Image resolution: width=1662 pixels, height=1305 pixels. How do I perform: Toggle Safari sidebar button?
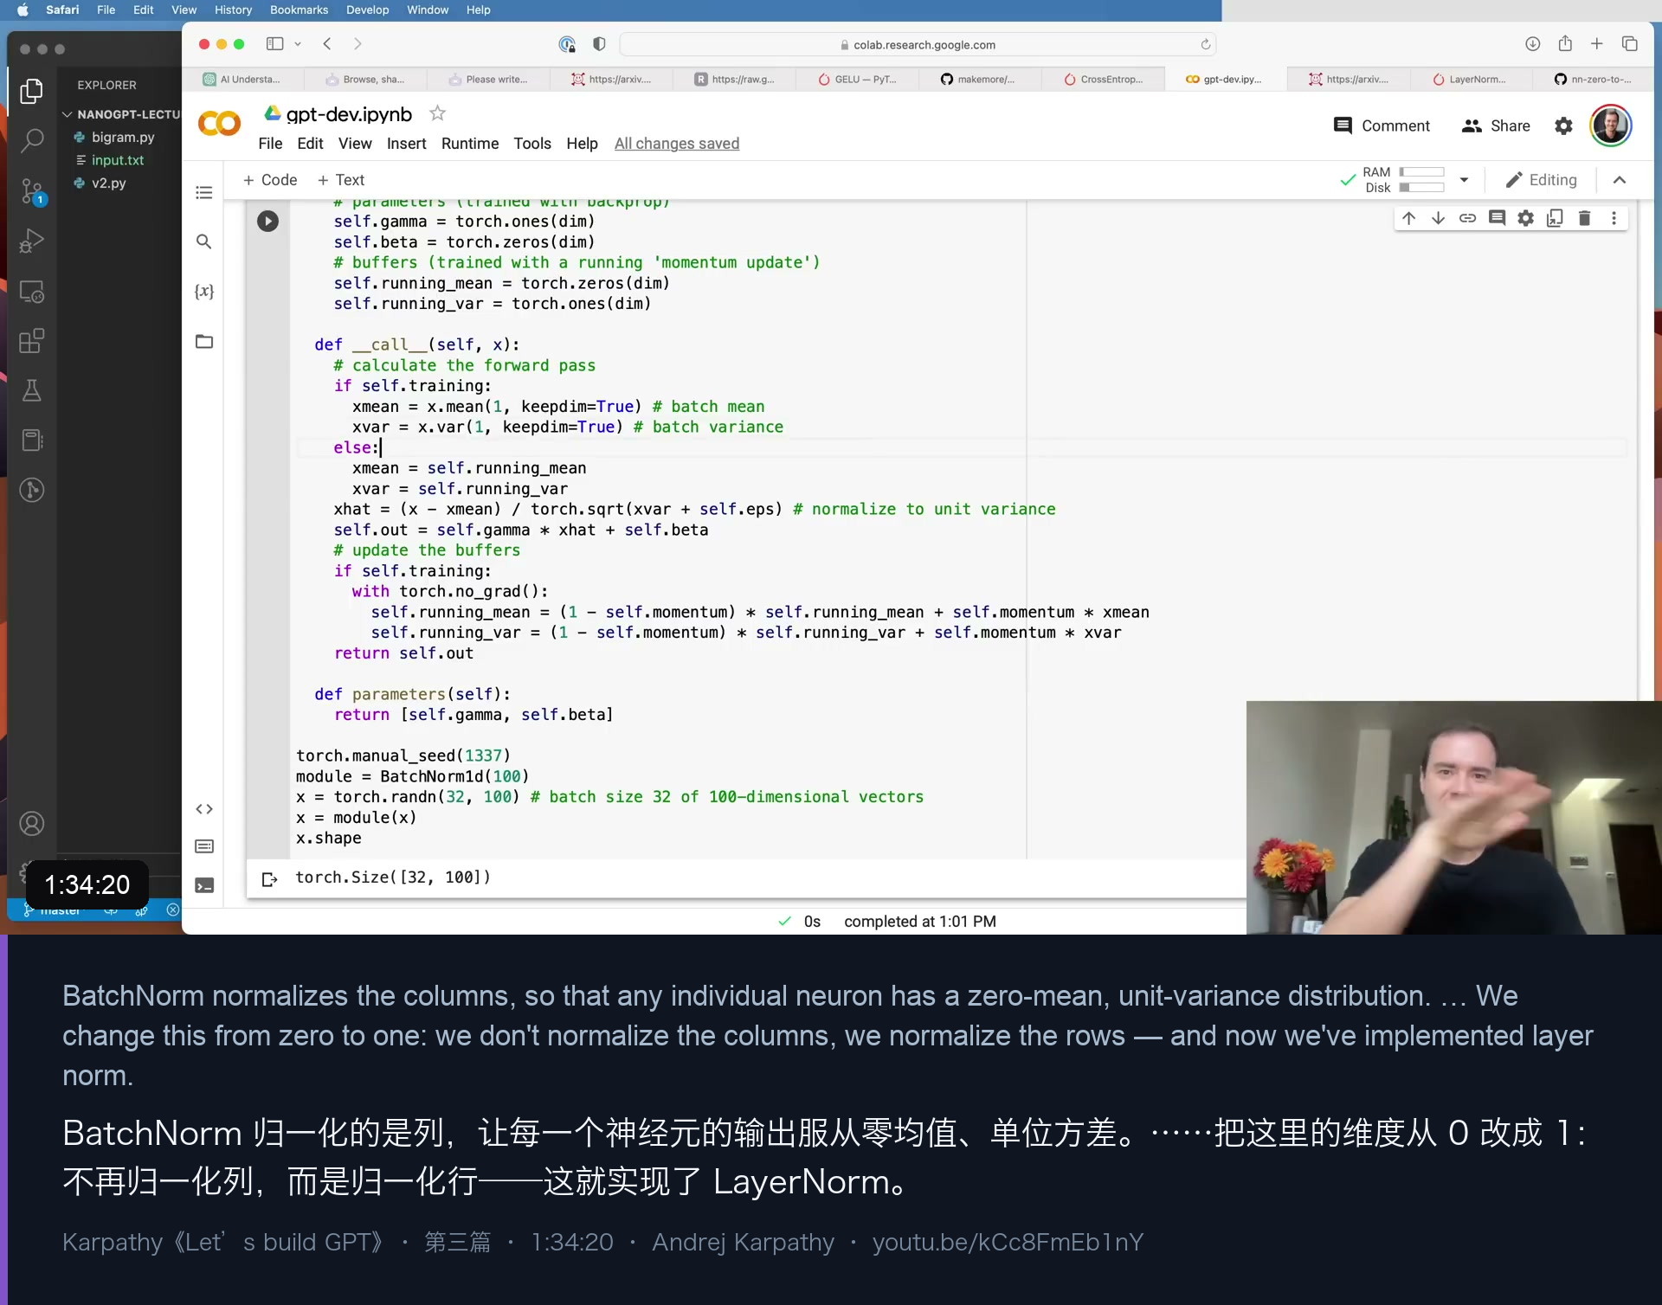tap(275, 44)
